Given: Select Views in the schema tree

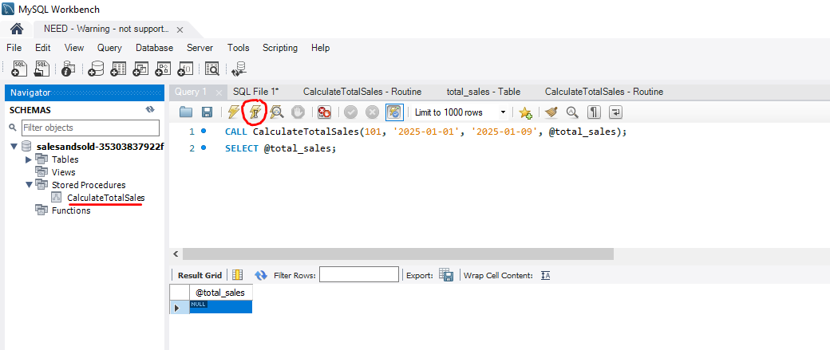Looking at the screenshot, I should coord(64,172).
